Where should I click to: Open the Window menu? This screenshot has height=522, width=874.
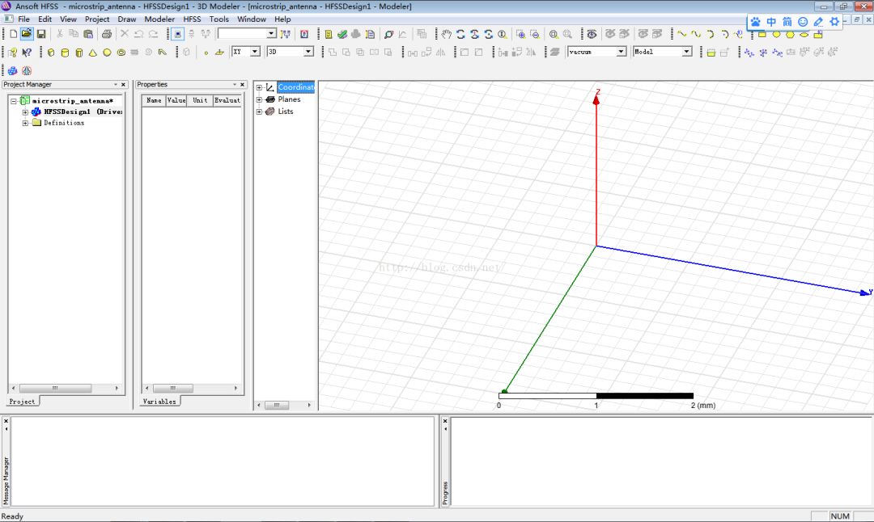click(x=252, y=19)
